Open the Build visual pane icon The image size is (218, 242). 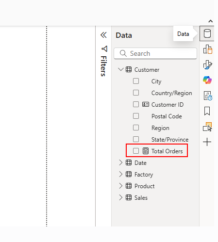point(207,49)
